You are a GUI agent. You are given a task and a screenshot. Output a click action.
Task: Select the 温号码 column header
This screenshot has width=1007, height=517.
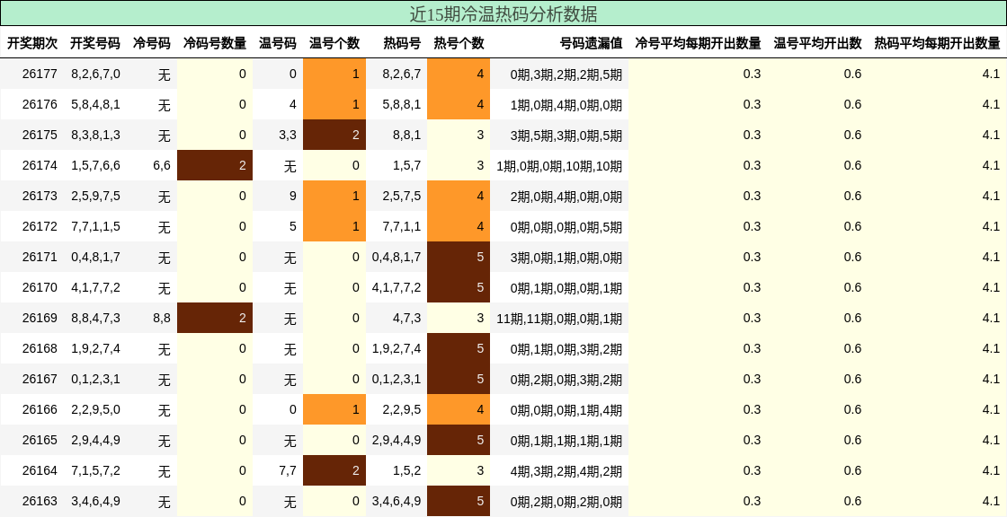tap(278, 43)
